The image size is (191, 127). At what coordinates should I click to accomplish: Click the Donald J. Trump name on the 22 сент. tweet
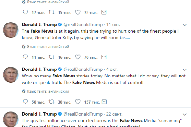(39, 114)
